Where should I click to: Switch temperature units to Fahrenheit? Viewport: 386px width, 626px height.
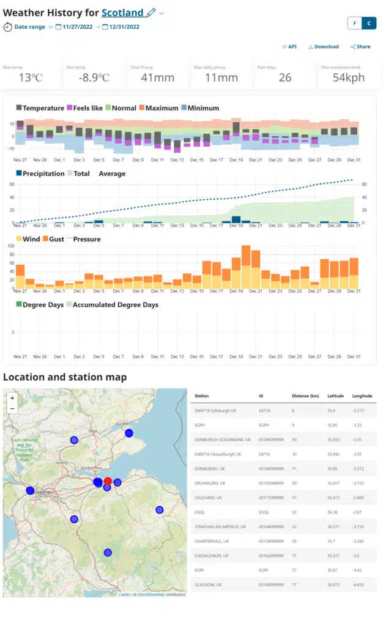[x=354, y=23]
